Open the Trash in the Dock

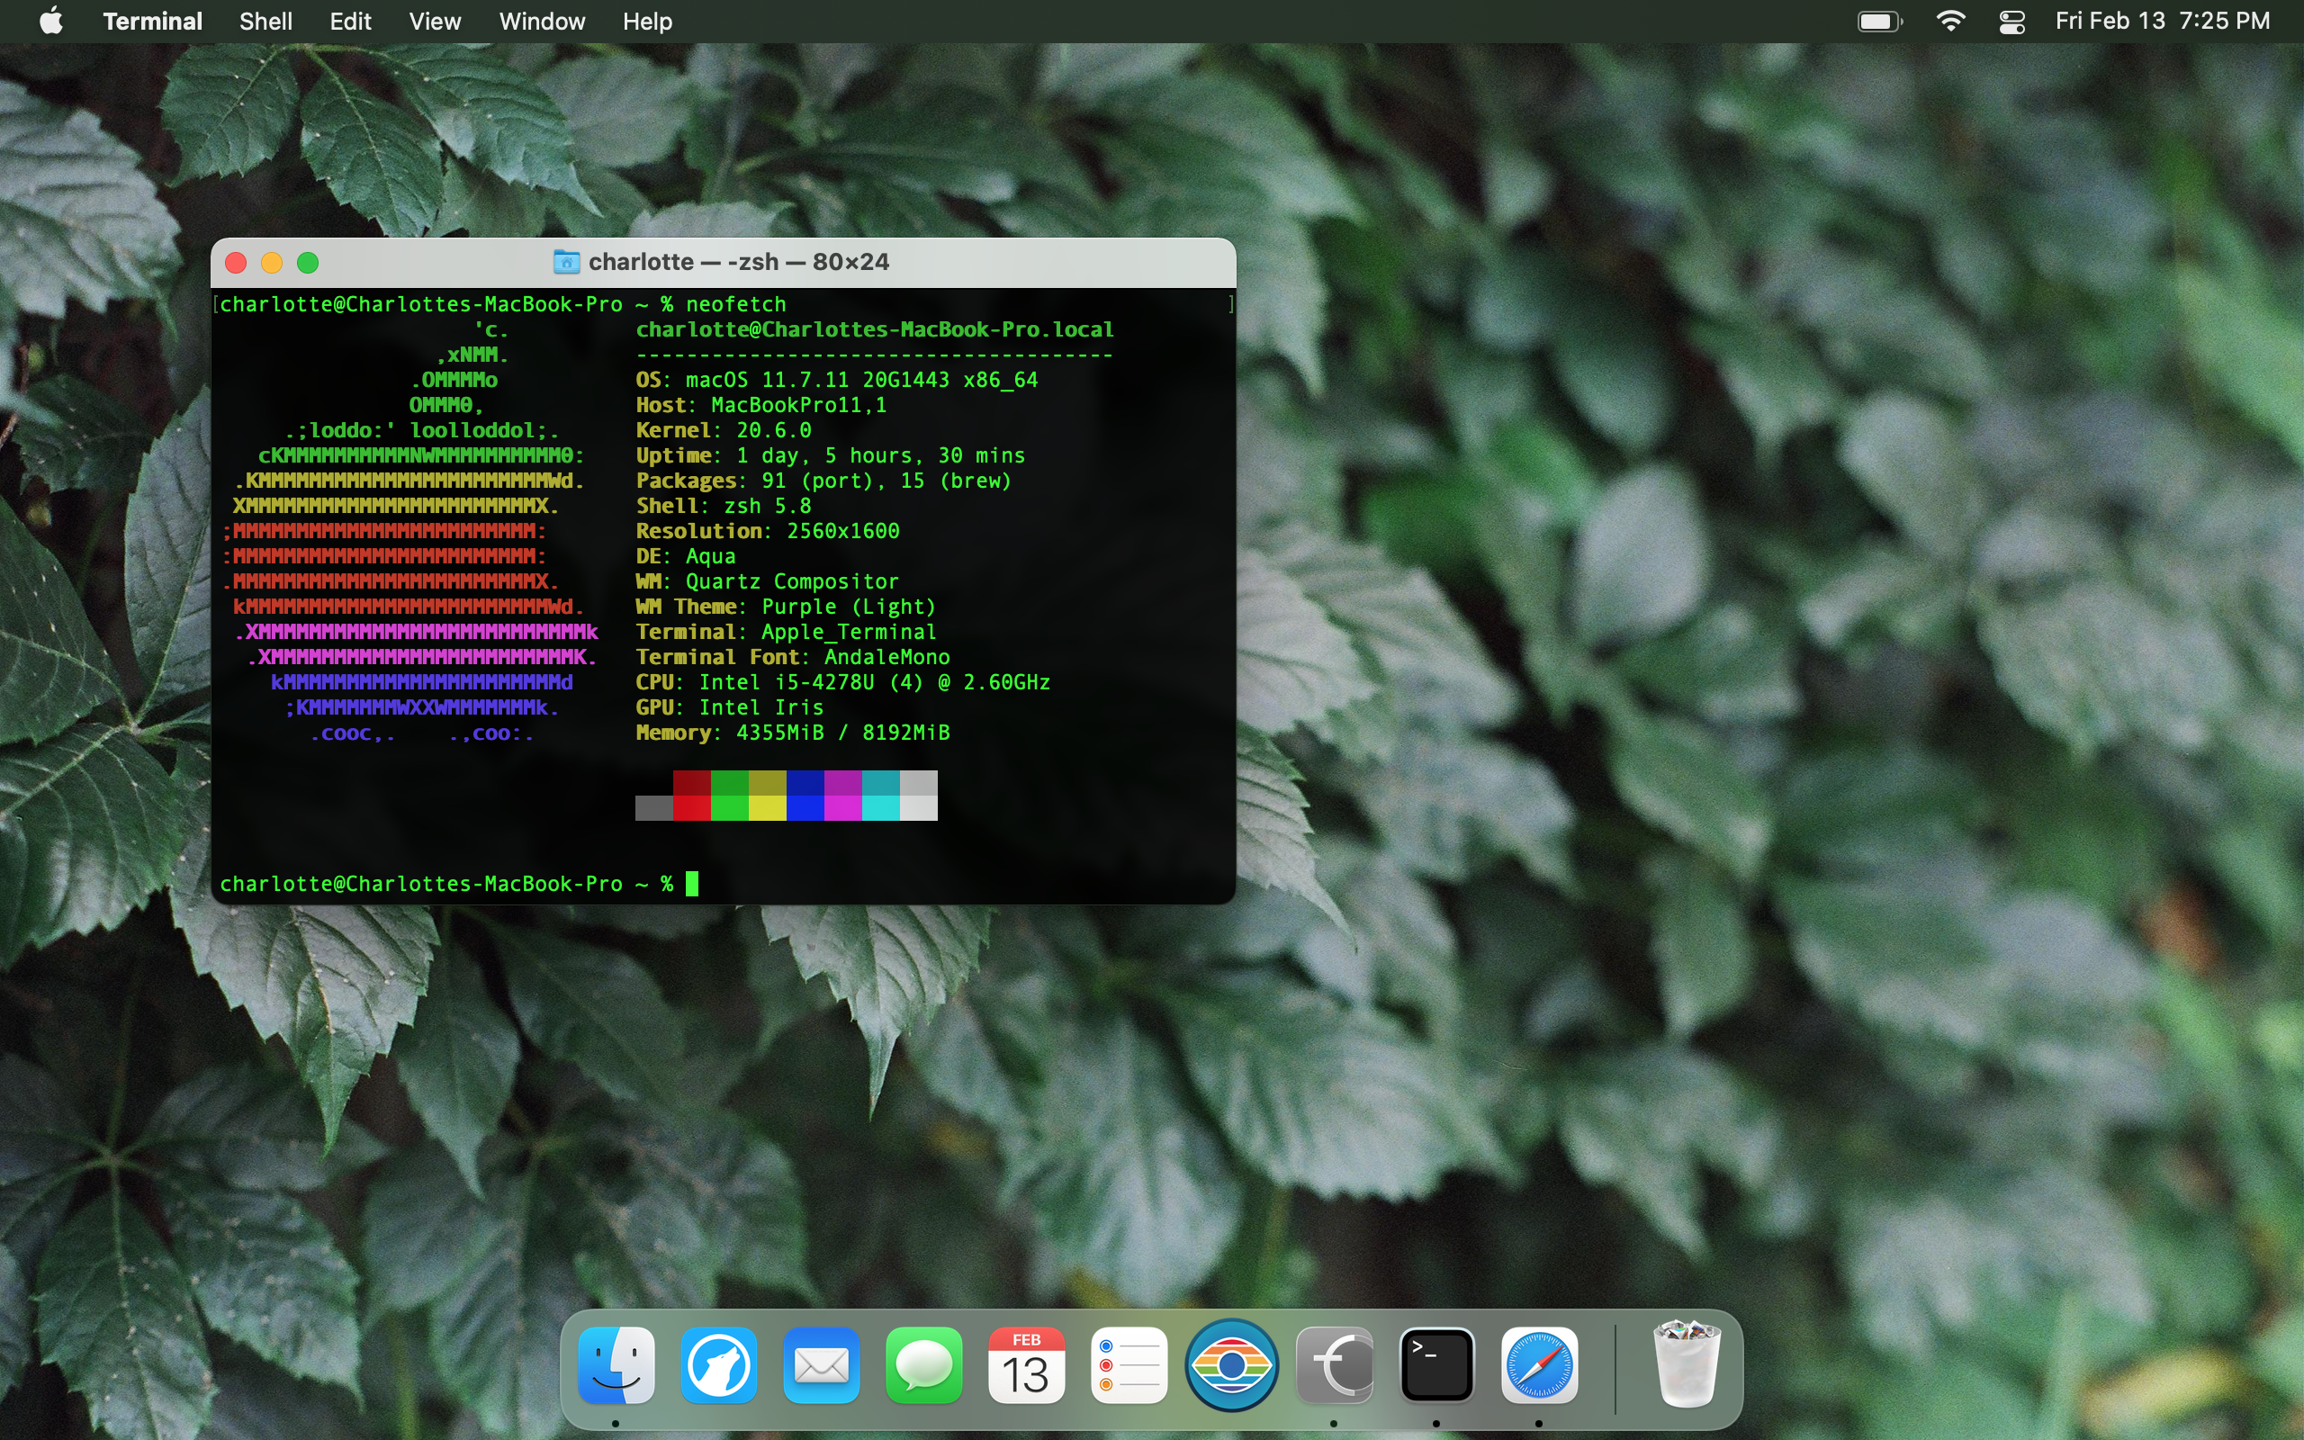tap(1687, 1367)
